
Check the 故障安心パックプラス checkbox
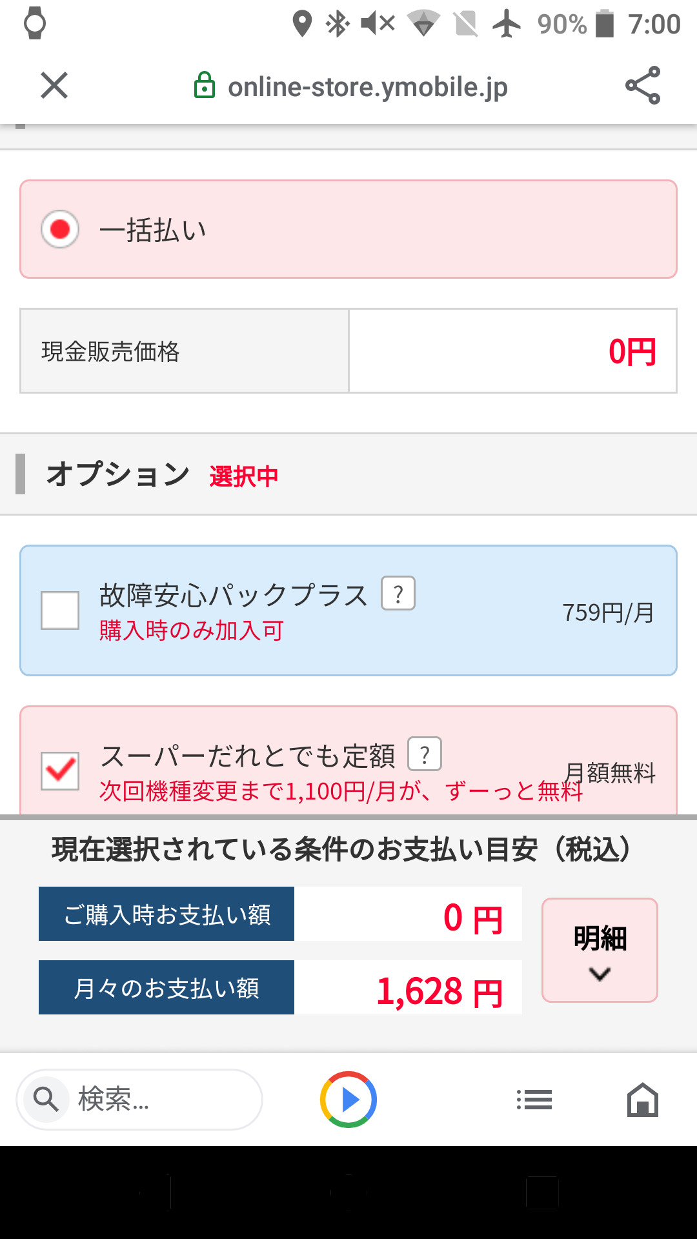[60, 610]
